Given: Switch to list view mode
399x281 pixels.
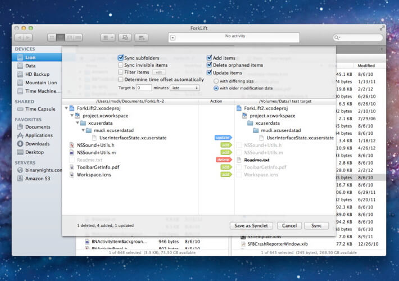Looking at the screenshot, I should click(x=60, y=38).
